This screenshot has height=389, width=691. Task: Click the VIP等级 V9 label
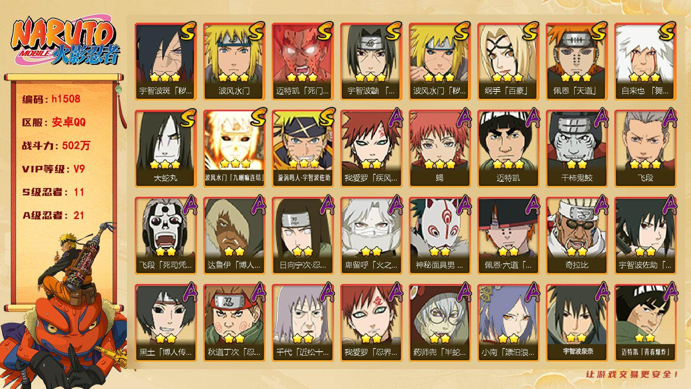[54, 169]
